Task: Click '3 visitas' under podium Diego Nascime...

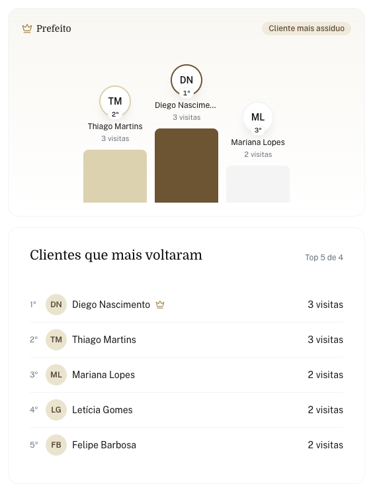Action: point(186,117)
